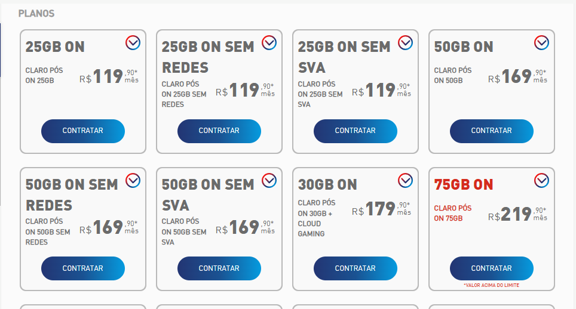This screenshot has height=309, width=576.
Task: Click CONTRATAR for 30GB ON plan
Action: (x=356, y=268)
